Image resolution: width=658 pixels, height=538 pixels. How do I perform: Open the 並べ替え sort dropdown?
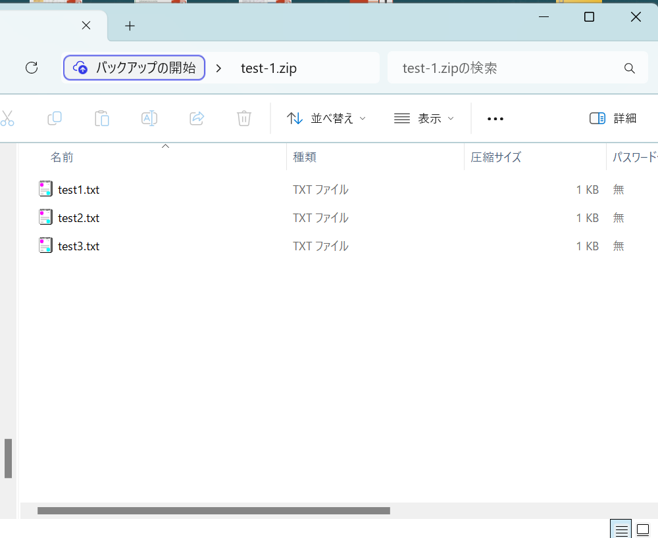tap(326, 119)
